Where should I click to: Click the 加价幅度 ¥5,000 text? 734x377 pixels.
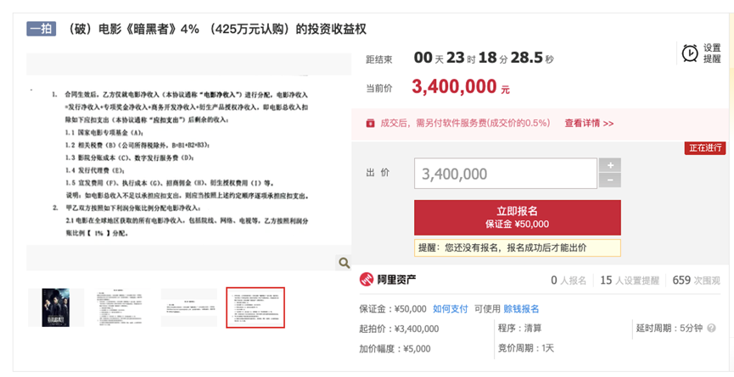(395, 348)
